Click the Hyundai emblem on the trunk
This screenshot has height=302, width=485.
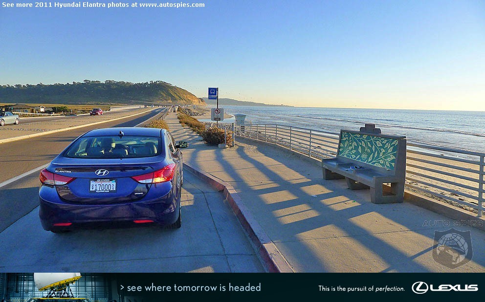[102, 172]
